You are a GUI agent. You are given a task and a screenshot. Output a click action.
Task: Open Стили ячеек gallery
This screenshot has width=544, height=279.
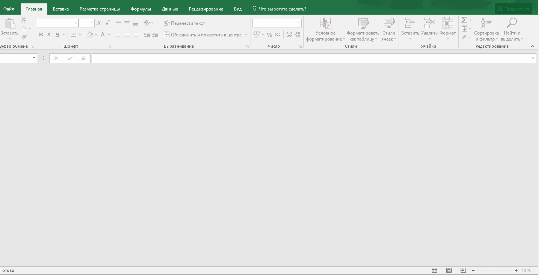tap(389, 29)
